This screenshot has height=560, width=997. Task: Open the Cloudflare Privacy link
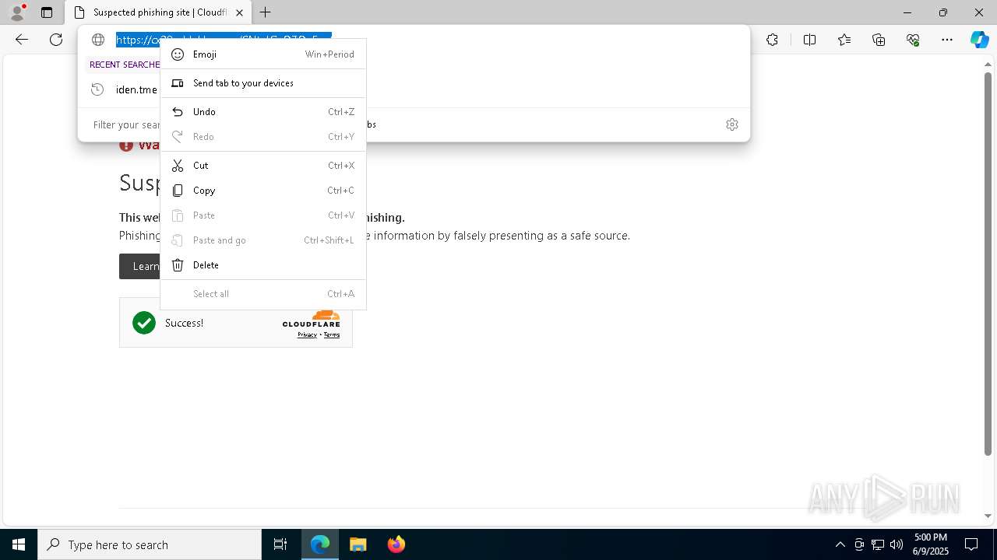click(307, 334)
